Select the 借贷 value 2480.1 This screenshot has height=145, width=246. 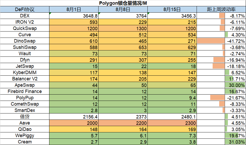point(189,117)
